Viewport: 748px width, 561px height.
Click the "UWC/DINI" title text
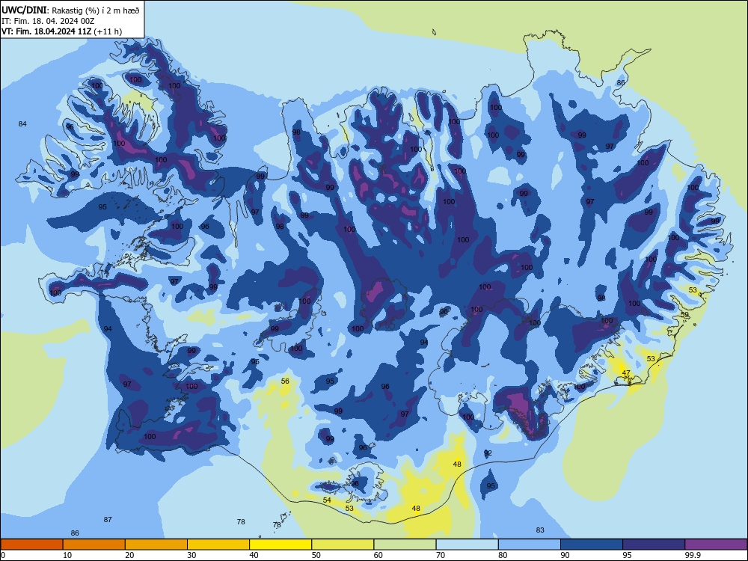tap(24, 10)
